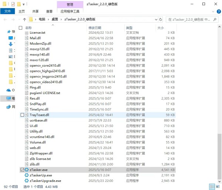This screenshot has height=190, width=222.
Task: Open quick access toolbar customize dropdown
Action: (x=24, y=4)
